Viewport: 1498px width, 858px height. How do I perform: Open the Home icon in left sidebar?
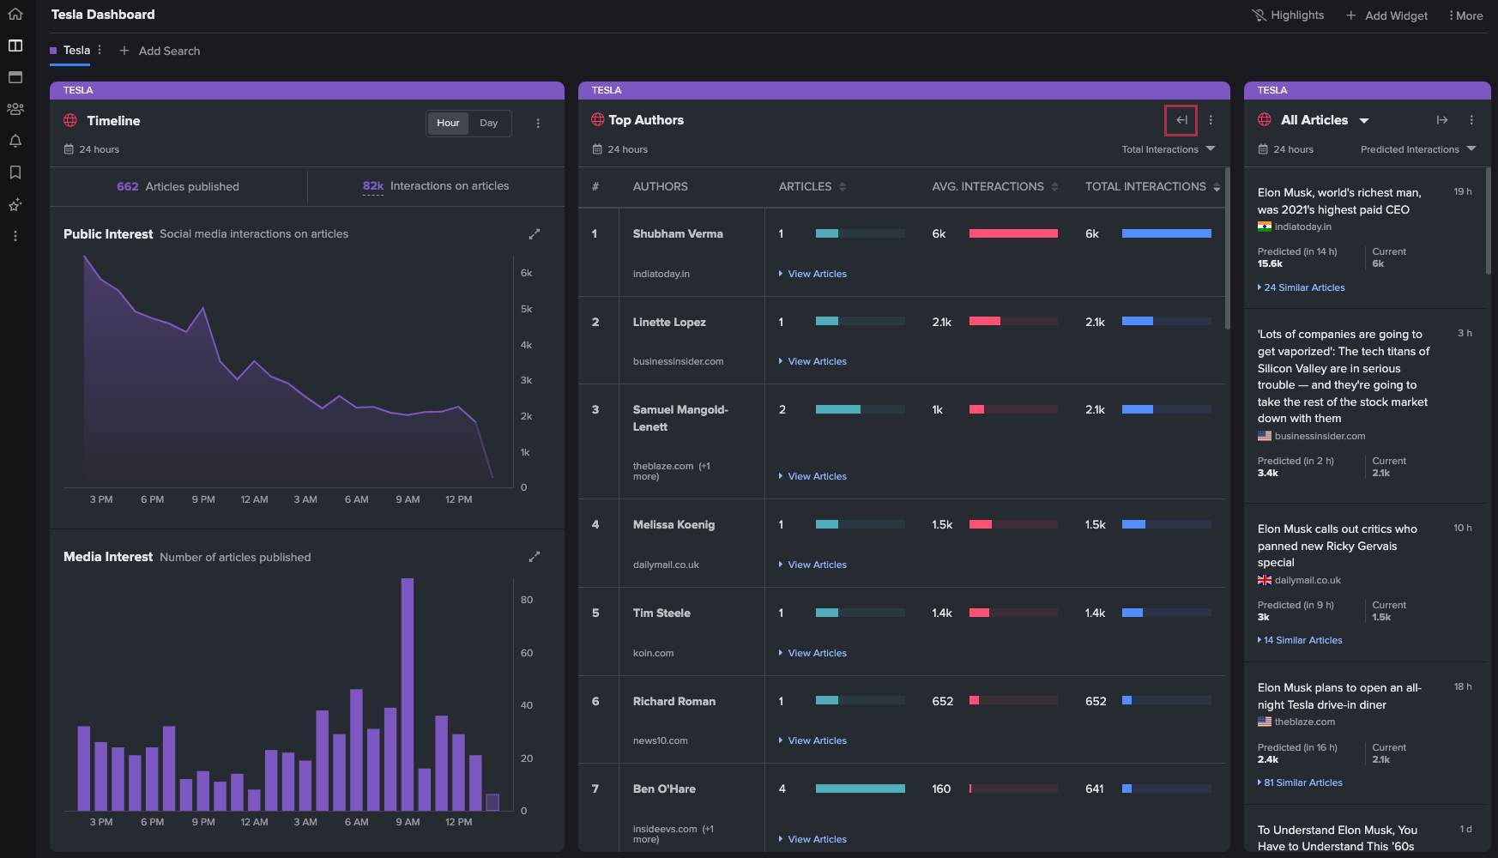[15, 14]
